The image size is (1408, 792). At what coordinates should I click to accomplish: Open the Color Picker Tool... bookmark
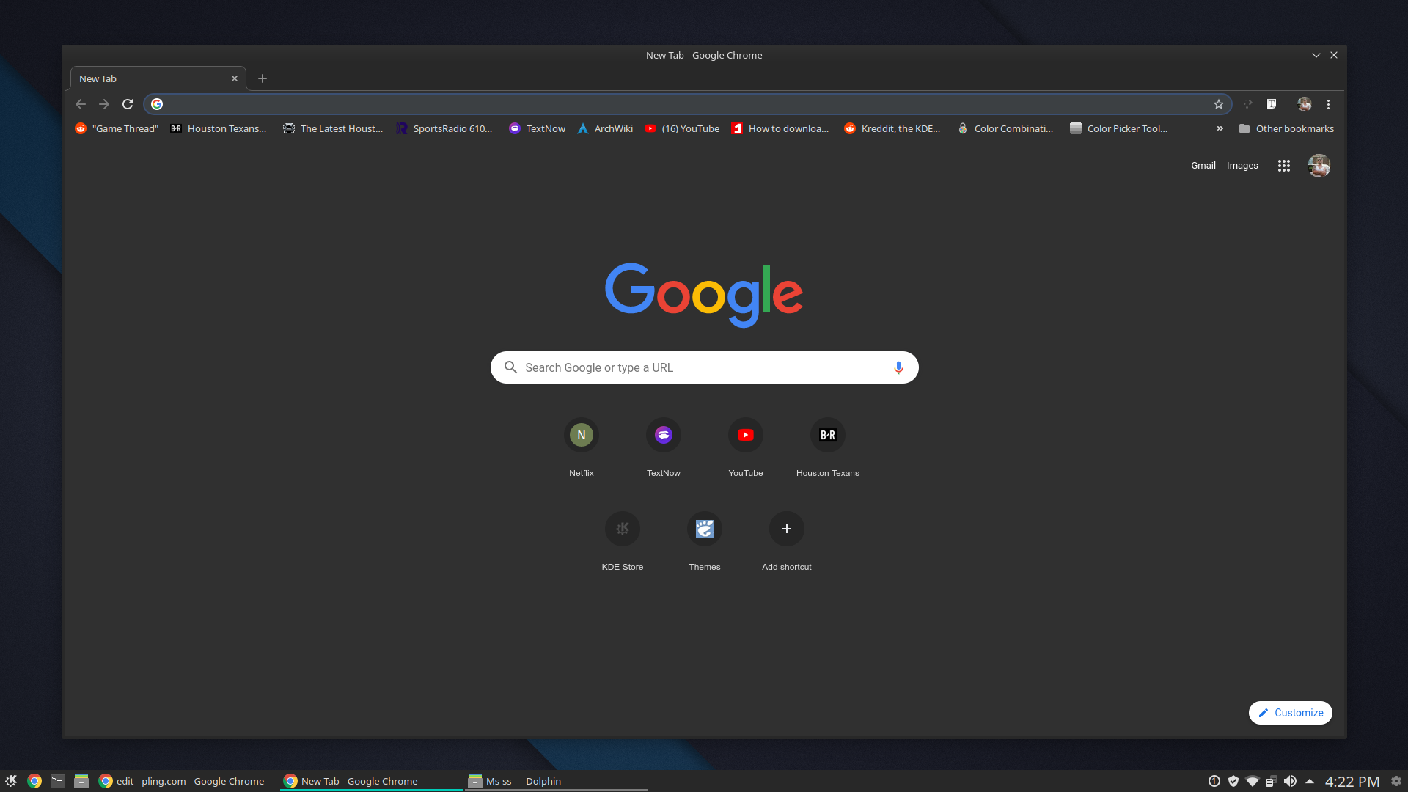pyautogui.click(x=1119, y=128)
